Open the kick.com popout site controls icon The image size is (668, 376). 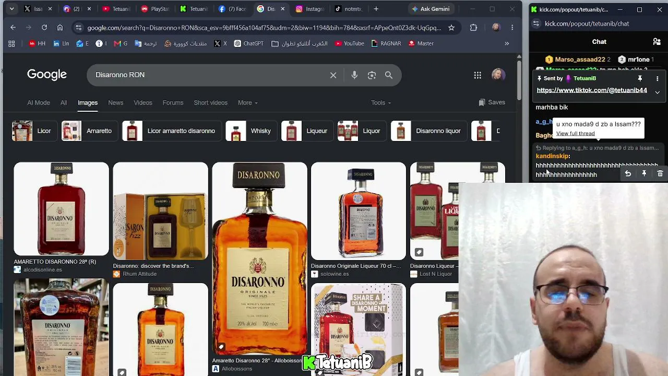pyautogui.click(x=536, y=23)
